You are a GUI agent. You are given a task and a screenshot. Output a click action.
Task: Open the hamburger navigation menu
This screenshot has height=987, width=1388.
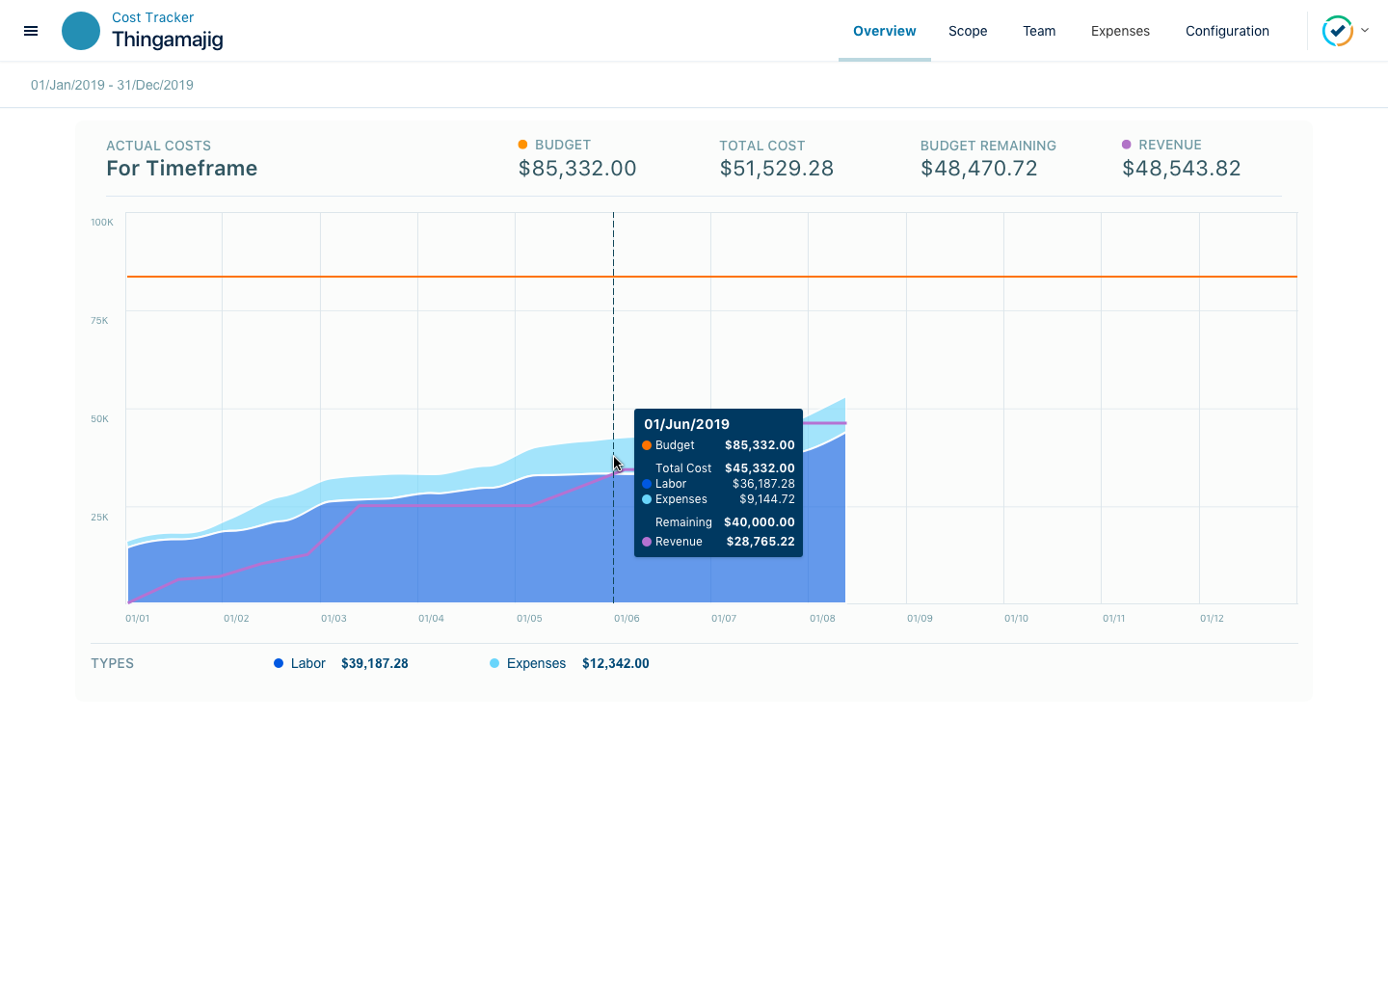[31, 31]
